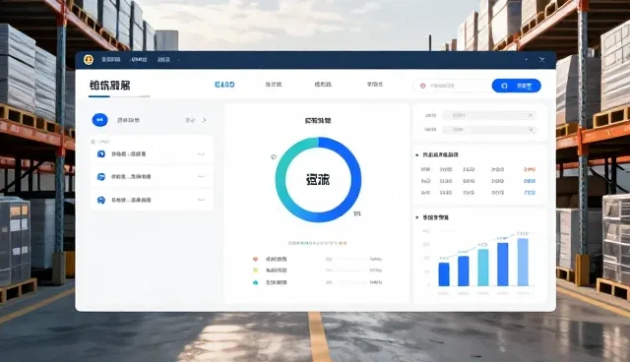The height and width of the screenshot is (362, 630).
Task: Click the tiny grey icon above the list cards
Action: [94, 142]
